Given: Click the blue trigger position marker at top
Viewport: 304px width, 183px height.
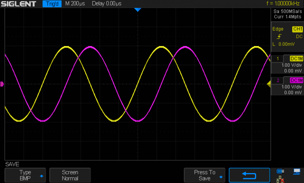Looking at the screenshot, I should point(137,9).
